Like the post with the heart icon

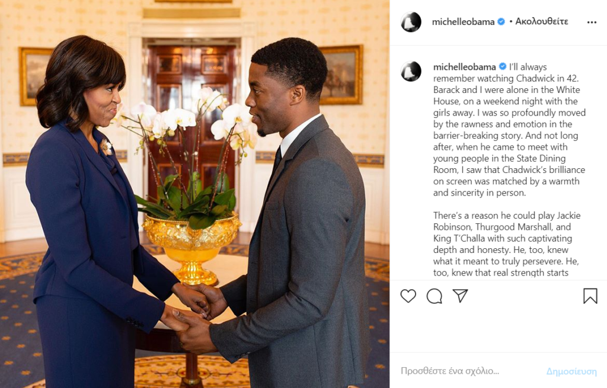pyautogui.click(x=408, y=296)
